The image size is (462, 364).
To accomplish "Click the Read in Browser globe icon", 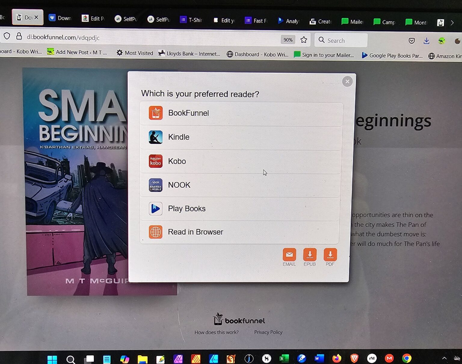I will click(156, 232).
